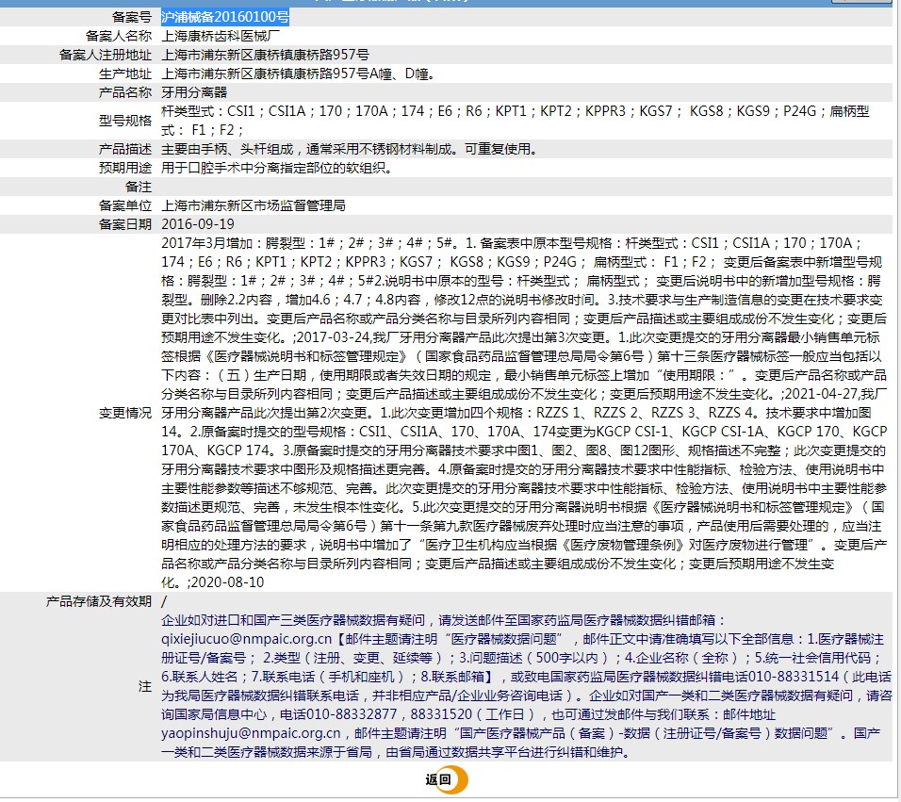Click the 备案人名称 label
Viewport: 901px width, 802px height.
(119, 36)
